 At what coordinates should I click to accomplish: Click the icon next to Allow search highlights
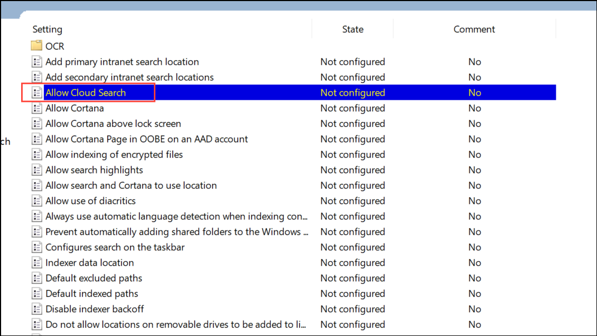point(37,170)
